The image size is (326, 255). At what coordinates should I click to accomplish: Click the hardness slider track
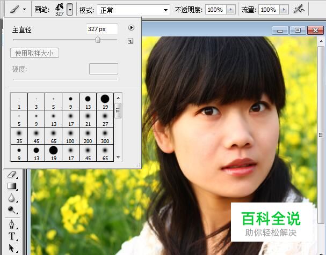point(65,79)
